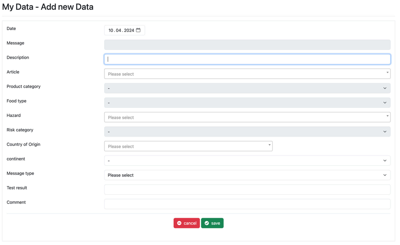Click the checkmark icon on save button
400x245 pixels.
[x=207, y=223]
